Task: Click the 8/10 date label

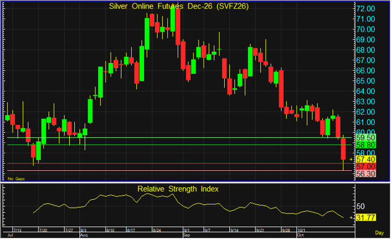Action: (110, 230)
